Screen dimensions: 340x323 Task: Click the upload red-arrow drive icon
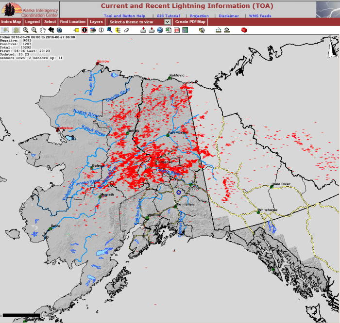(152, 30)
